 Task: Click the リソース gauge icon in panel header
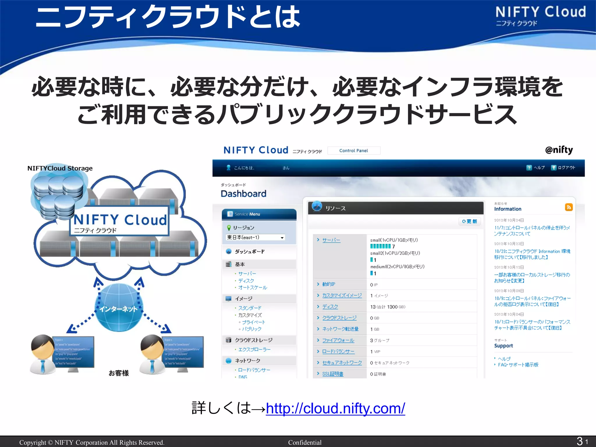(x=317, y=206)
